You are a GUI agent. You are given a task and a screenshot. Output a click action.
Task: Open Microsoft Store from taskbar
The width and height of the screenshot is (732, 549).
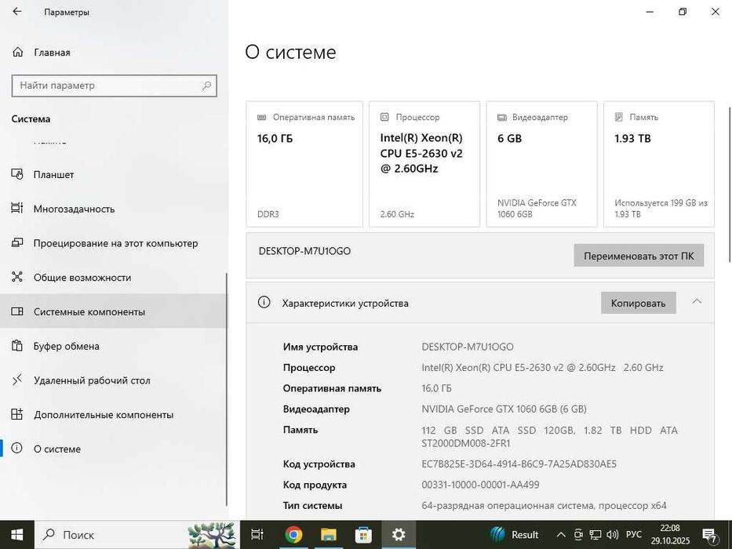(x=363, y=535)
